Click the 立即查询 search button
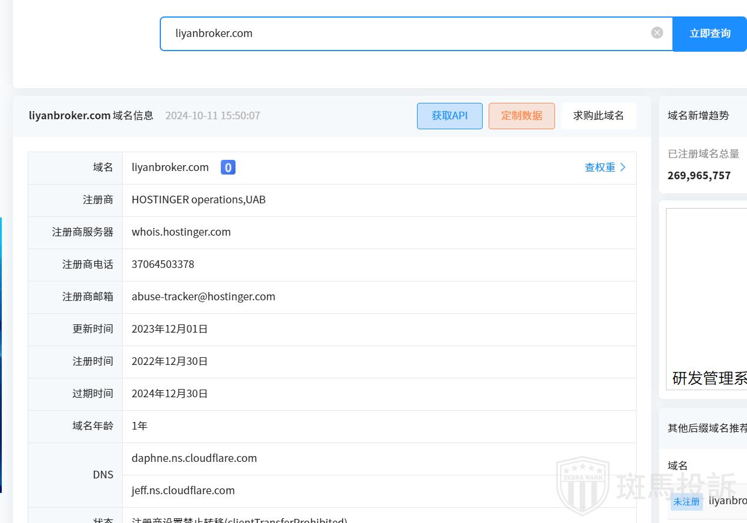 (709, 33)
